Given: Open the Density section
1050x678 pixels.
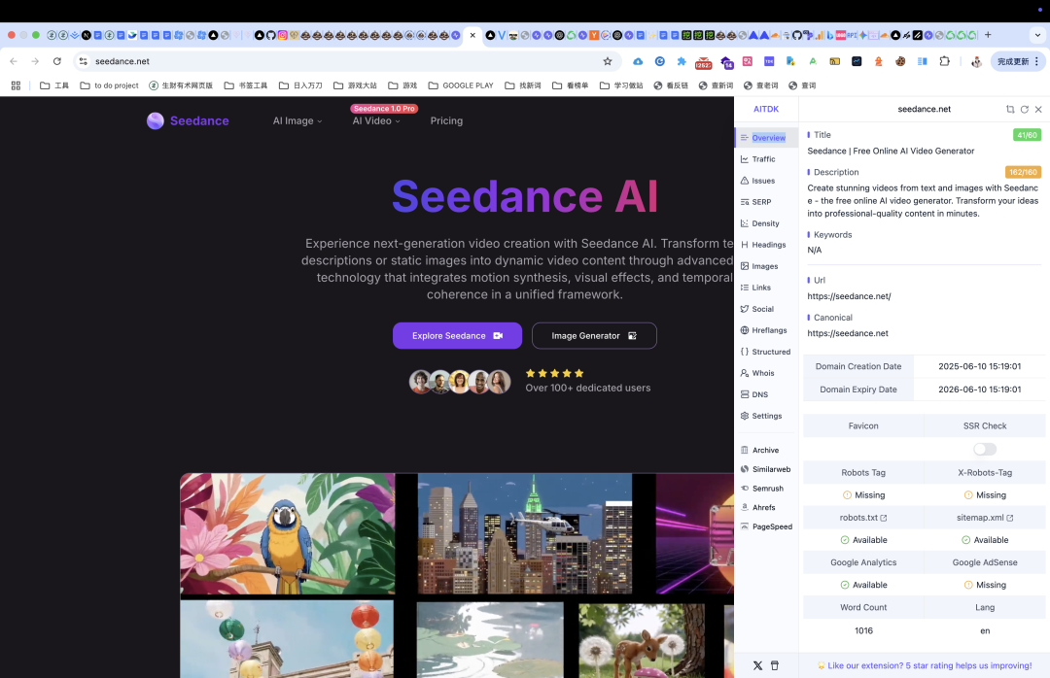Looking at the screenshot, I should point(767,223).
